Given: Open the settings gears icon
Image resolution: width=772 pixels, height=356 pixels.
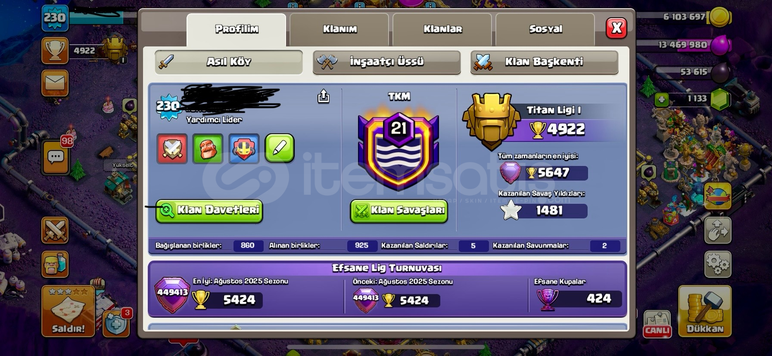Looking at the screenshot, I should 718,264.
